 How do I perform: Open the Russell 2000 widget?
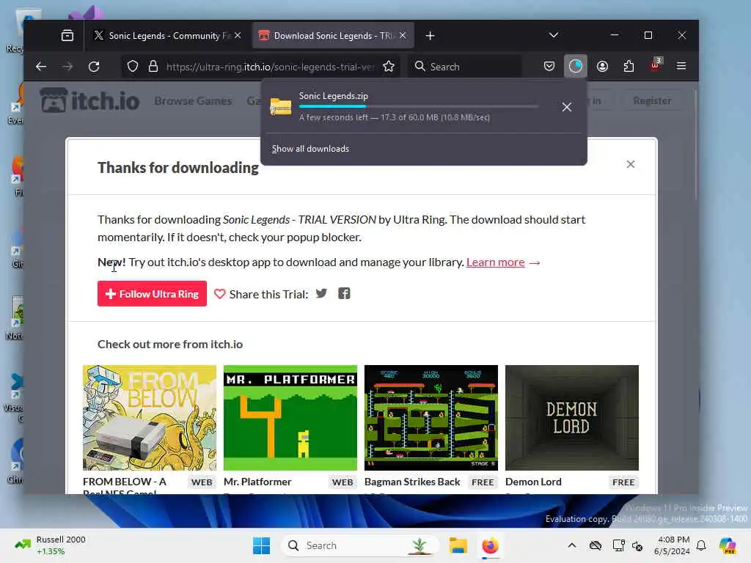[50, 545]
